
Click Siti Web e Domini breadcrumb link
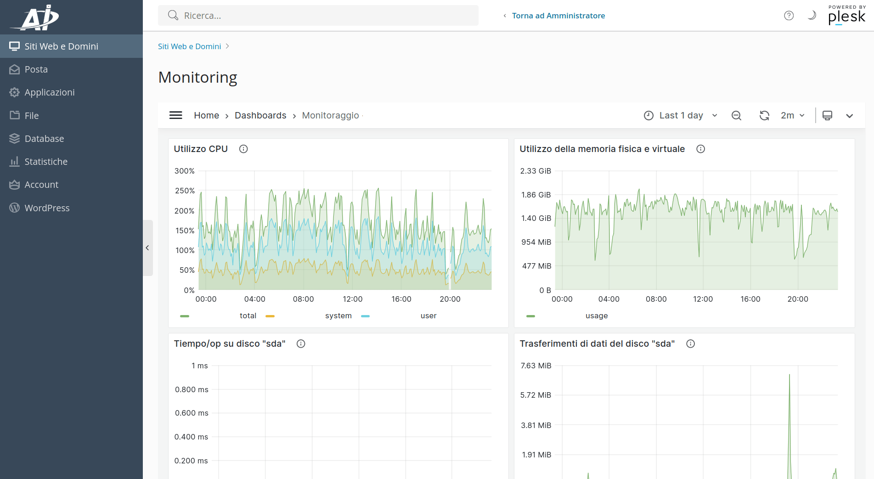(x=189, y=46)
